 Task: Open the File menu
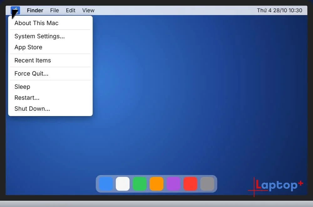(54, 10)
